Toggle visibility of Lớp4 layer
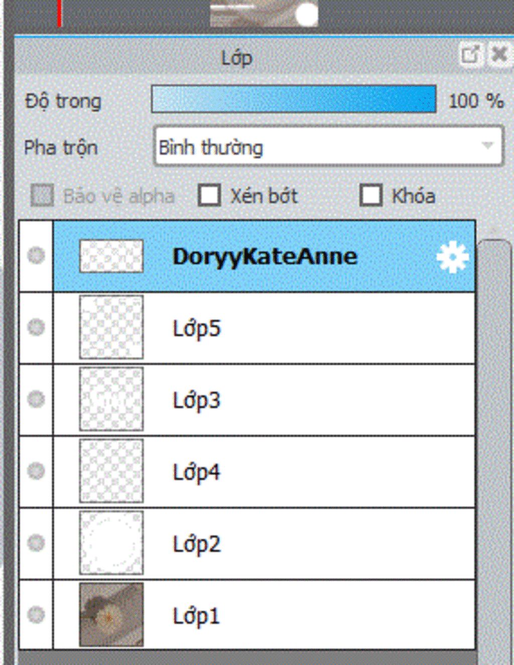This screenshot has width=514, height=665. point(36,471)
